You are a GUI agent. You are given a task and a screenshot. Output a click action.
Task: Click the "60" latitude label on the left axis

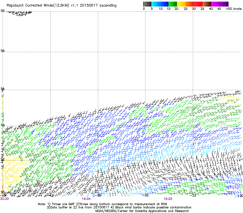3,11
